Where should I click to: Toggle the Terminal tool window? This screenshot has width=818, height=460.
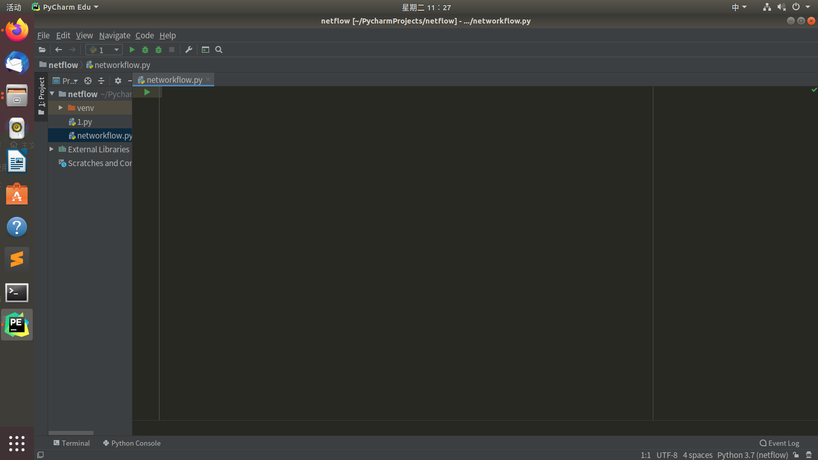(x=72, y=443)
